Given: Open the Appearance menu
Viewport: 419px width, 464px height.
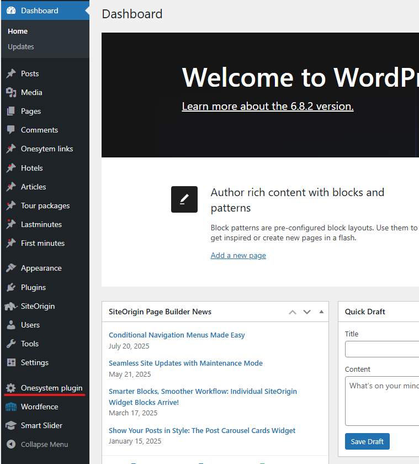Looking at the screenshot, I should [x=45, y=268].
